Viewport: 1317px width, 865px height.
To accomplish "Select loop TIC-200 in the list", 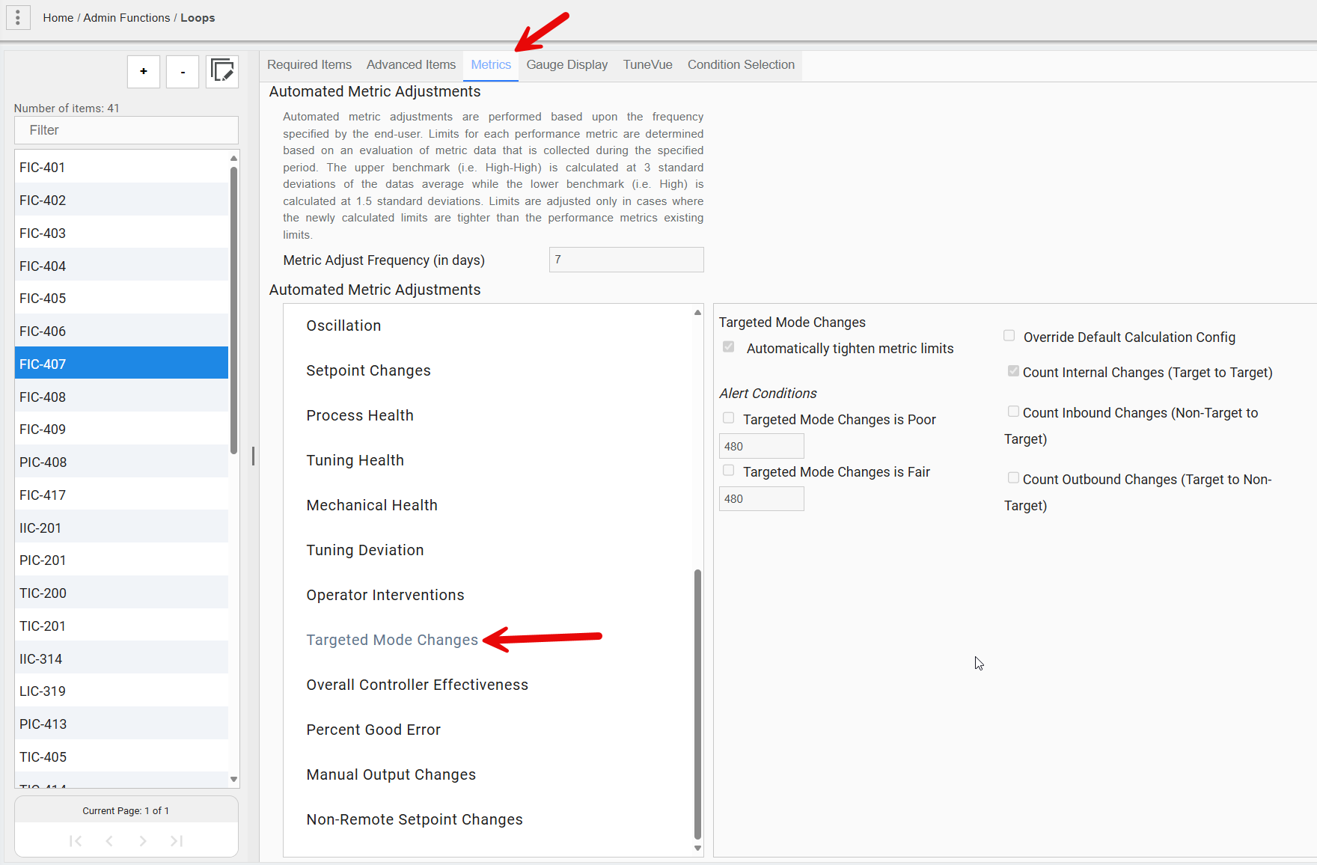I will (121, 593).
